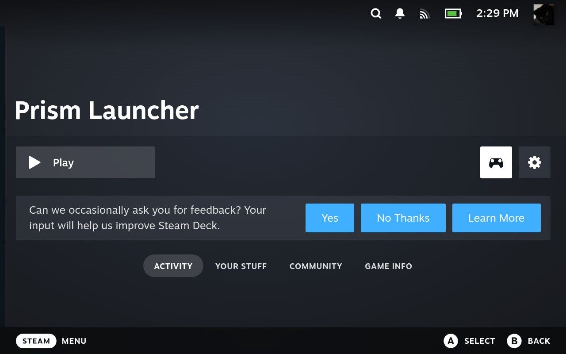The height and width of the screenshot is (354, 566).
Task: Open the notifications bell icon
Action: 400,14
